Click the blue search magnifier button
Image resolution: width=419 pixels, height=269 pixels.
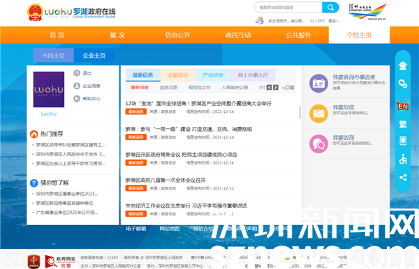330,8
